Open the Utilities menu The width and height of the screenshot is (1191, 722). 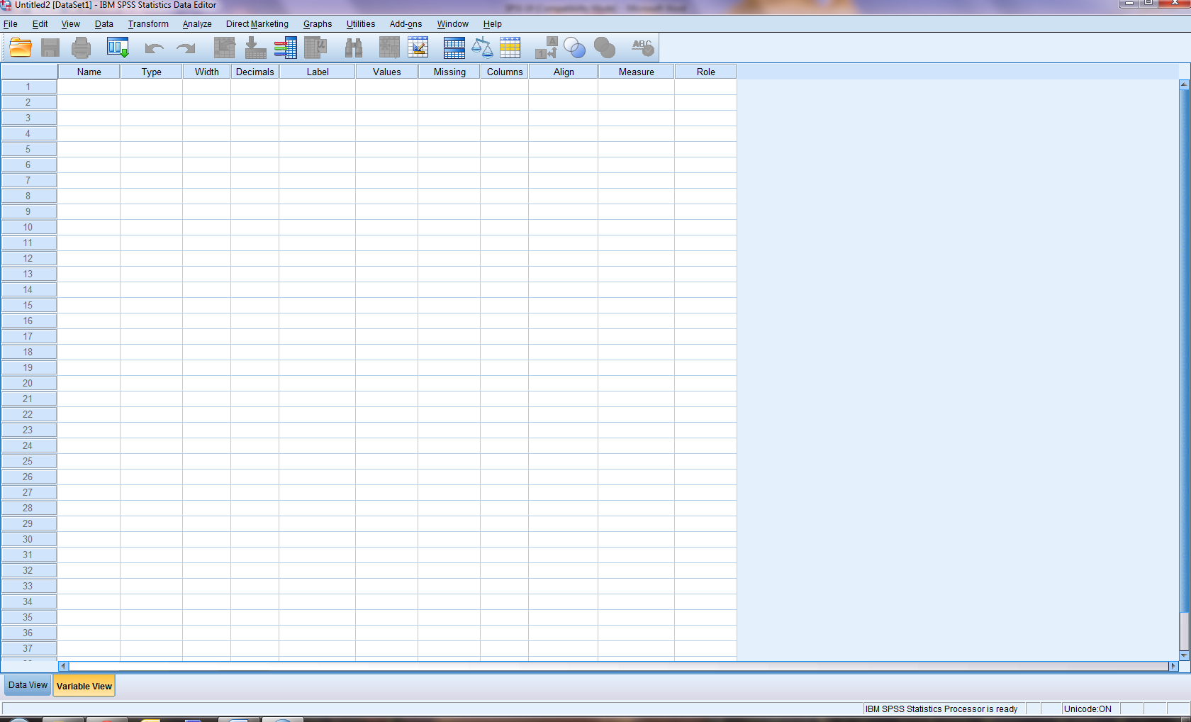[361, 24]
